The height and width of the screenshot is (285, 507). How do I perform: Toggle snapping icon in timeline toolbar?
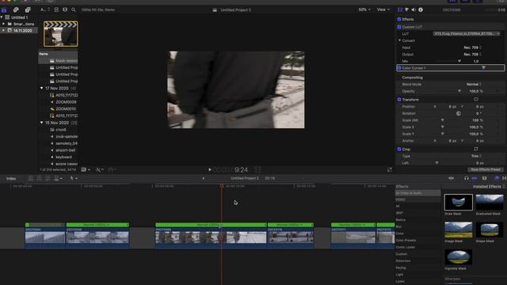tap(475, 178)
